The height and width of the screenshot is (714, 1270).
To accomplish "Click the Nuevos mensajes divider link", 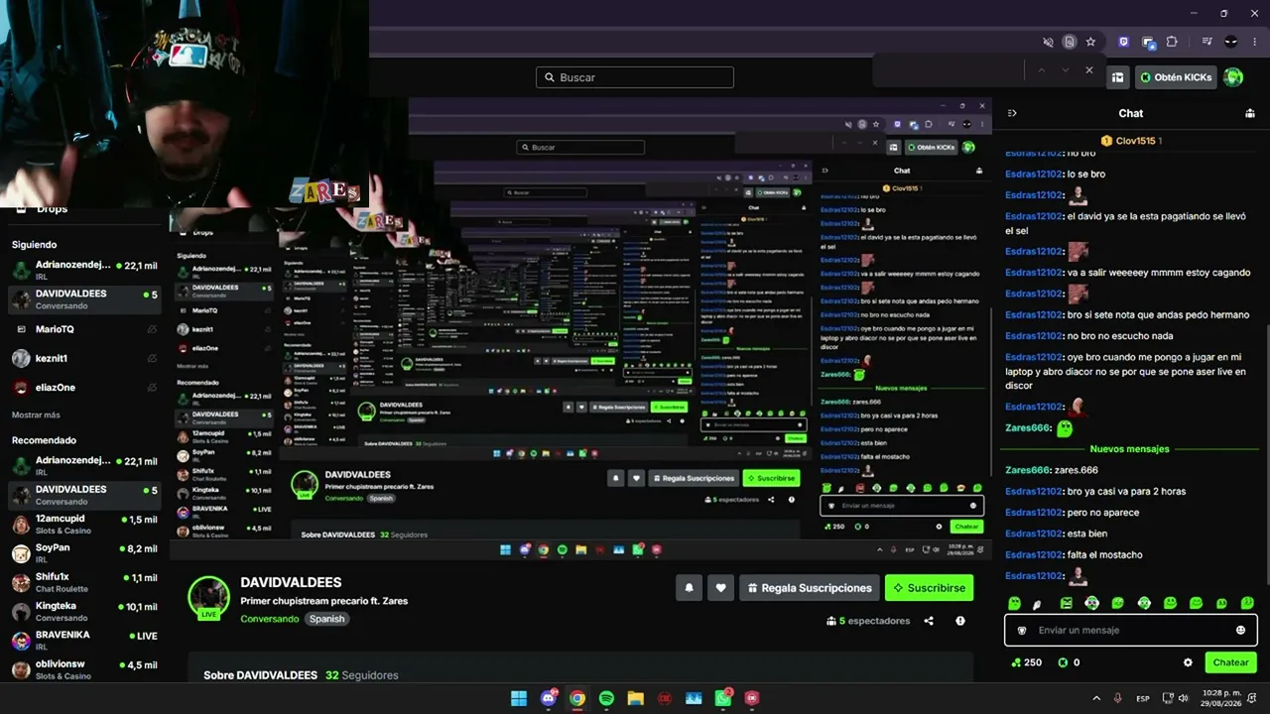I will (x=1129, y=449).
